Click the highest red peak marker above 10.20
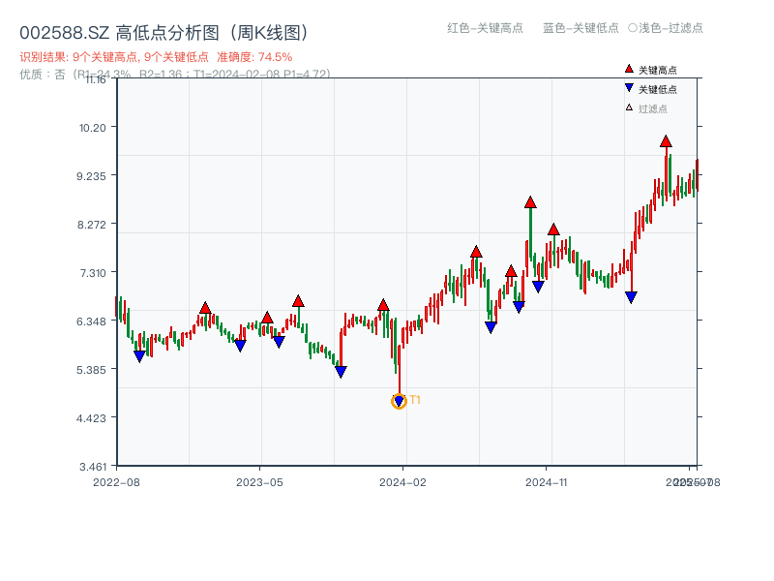The width and height of the screenshot is (774, 581). pos(666,141)
